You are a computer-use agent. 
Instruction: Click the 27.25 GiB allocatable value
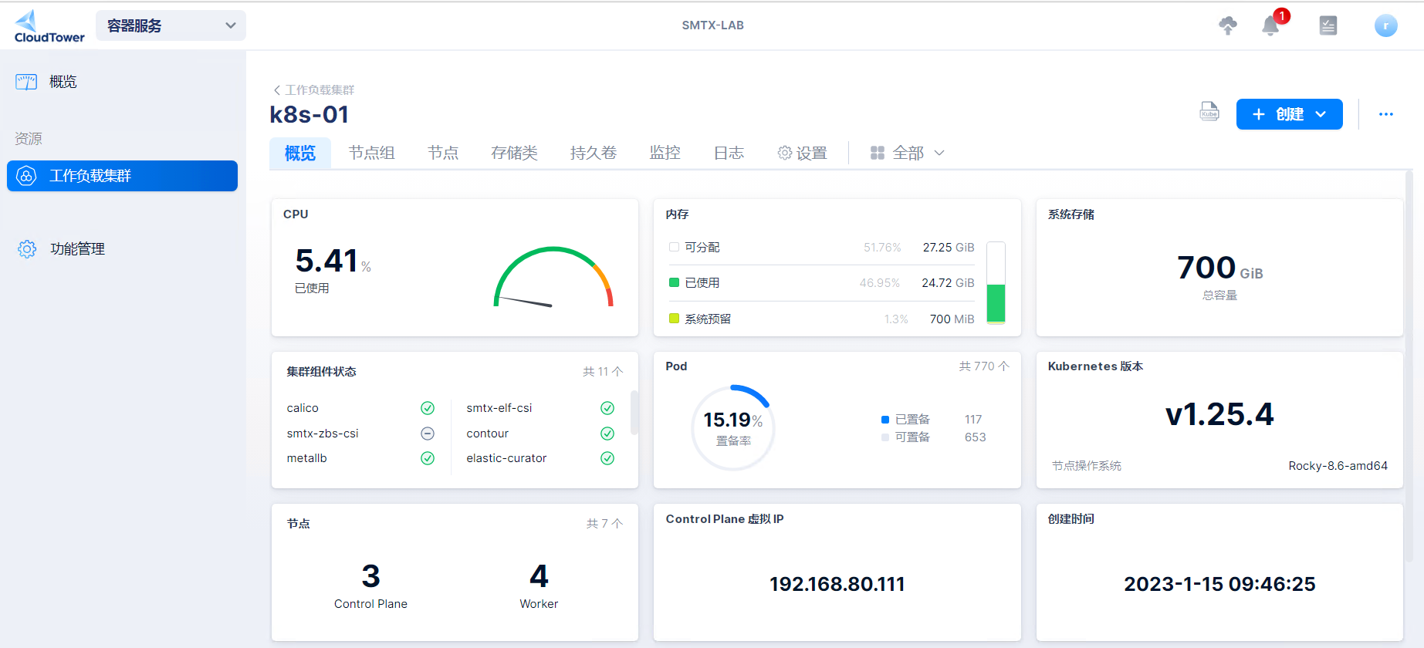pyautogui.click(x=949, y=248)
